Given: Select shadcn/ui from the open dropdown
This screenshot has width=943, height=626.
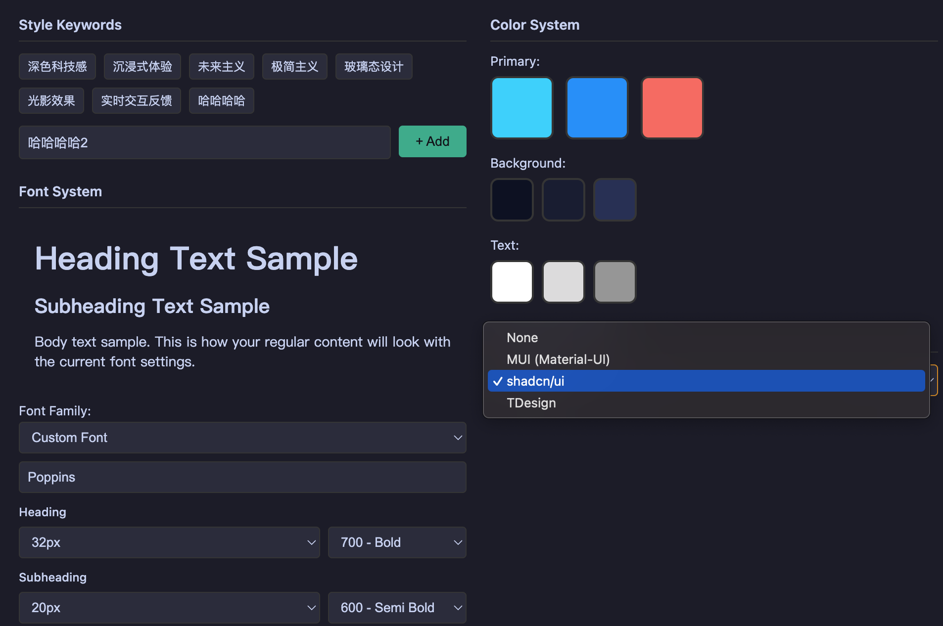Looking at the screenshot, I should click(534, 381).
